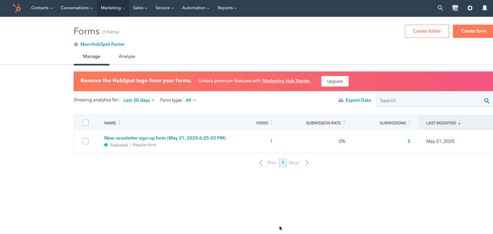Click the info icon beside Non-HubSpot Forms

[76, 44]
